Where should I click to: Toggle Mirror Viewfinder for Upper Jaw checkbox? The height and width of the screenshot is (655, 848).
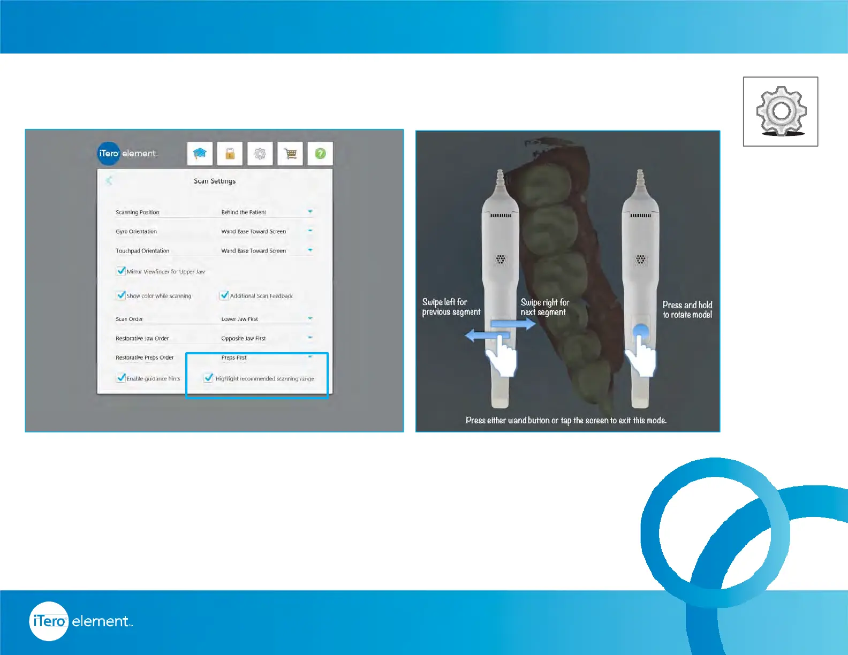[121, 271]
